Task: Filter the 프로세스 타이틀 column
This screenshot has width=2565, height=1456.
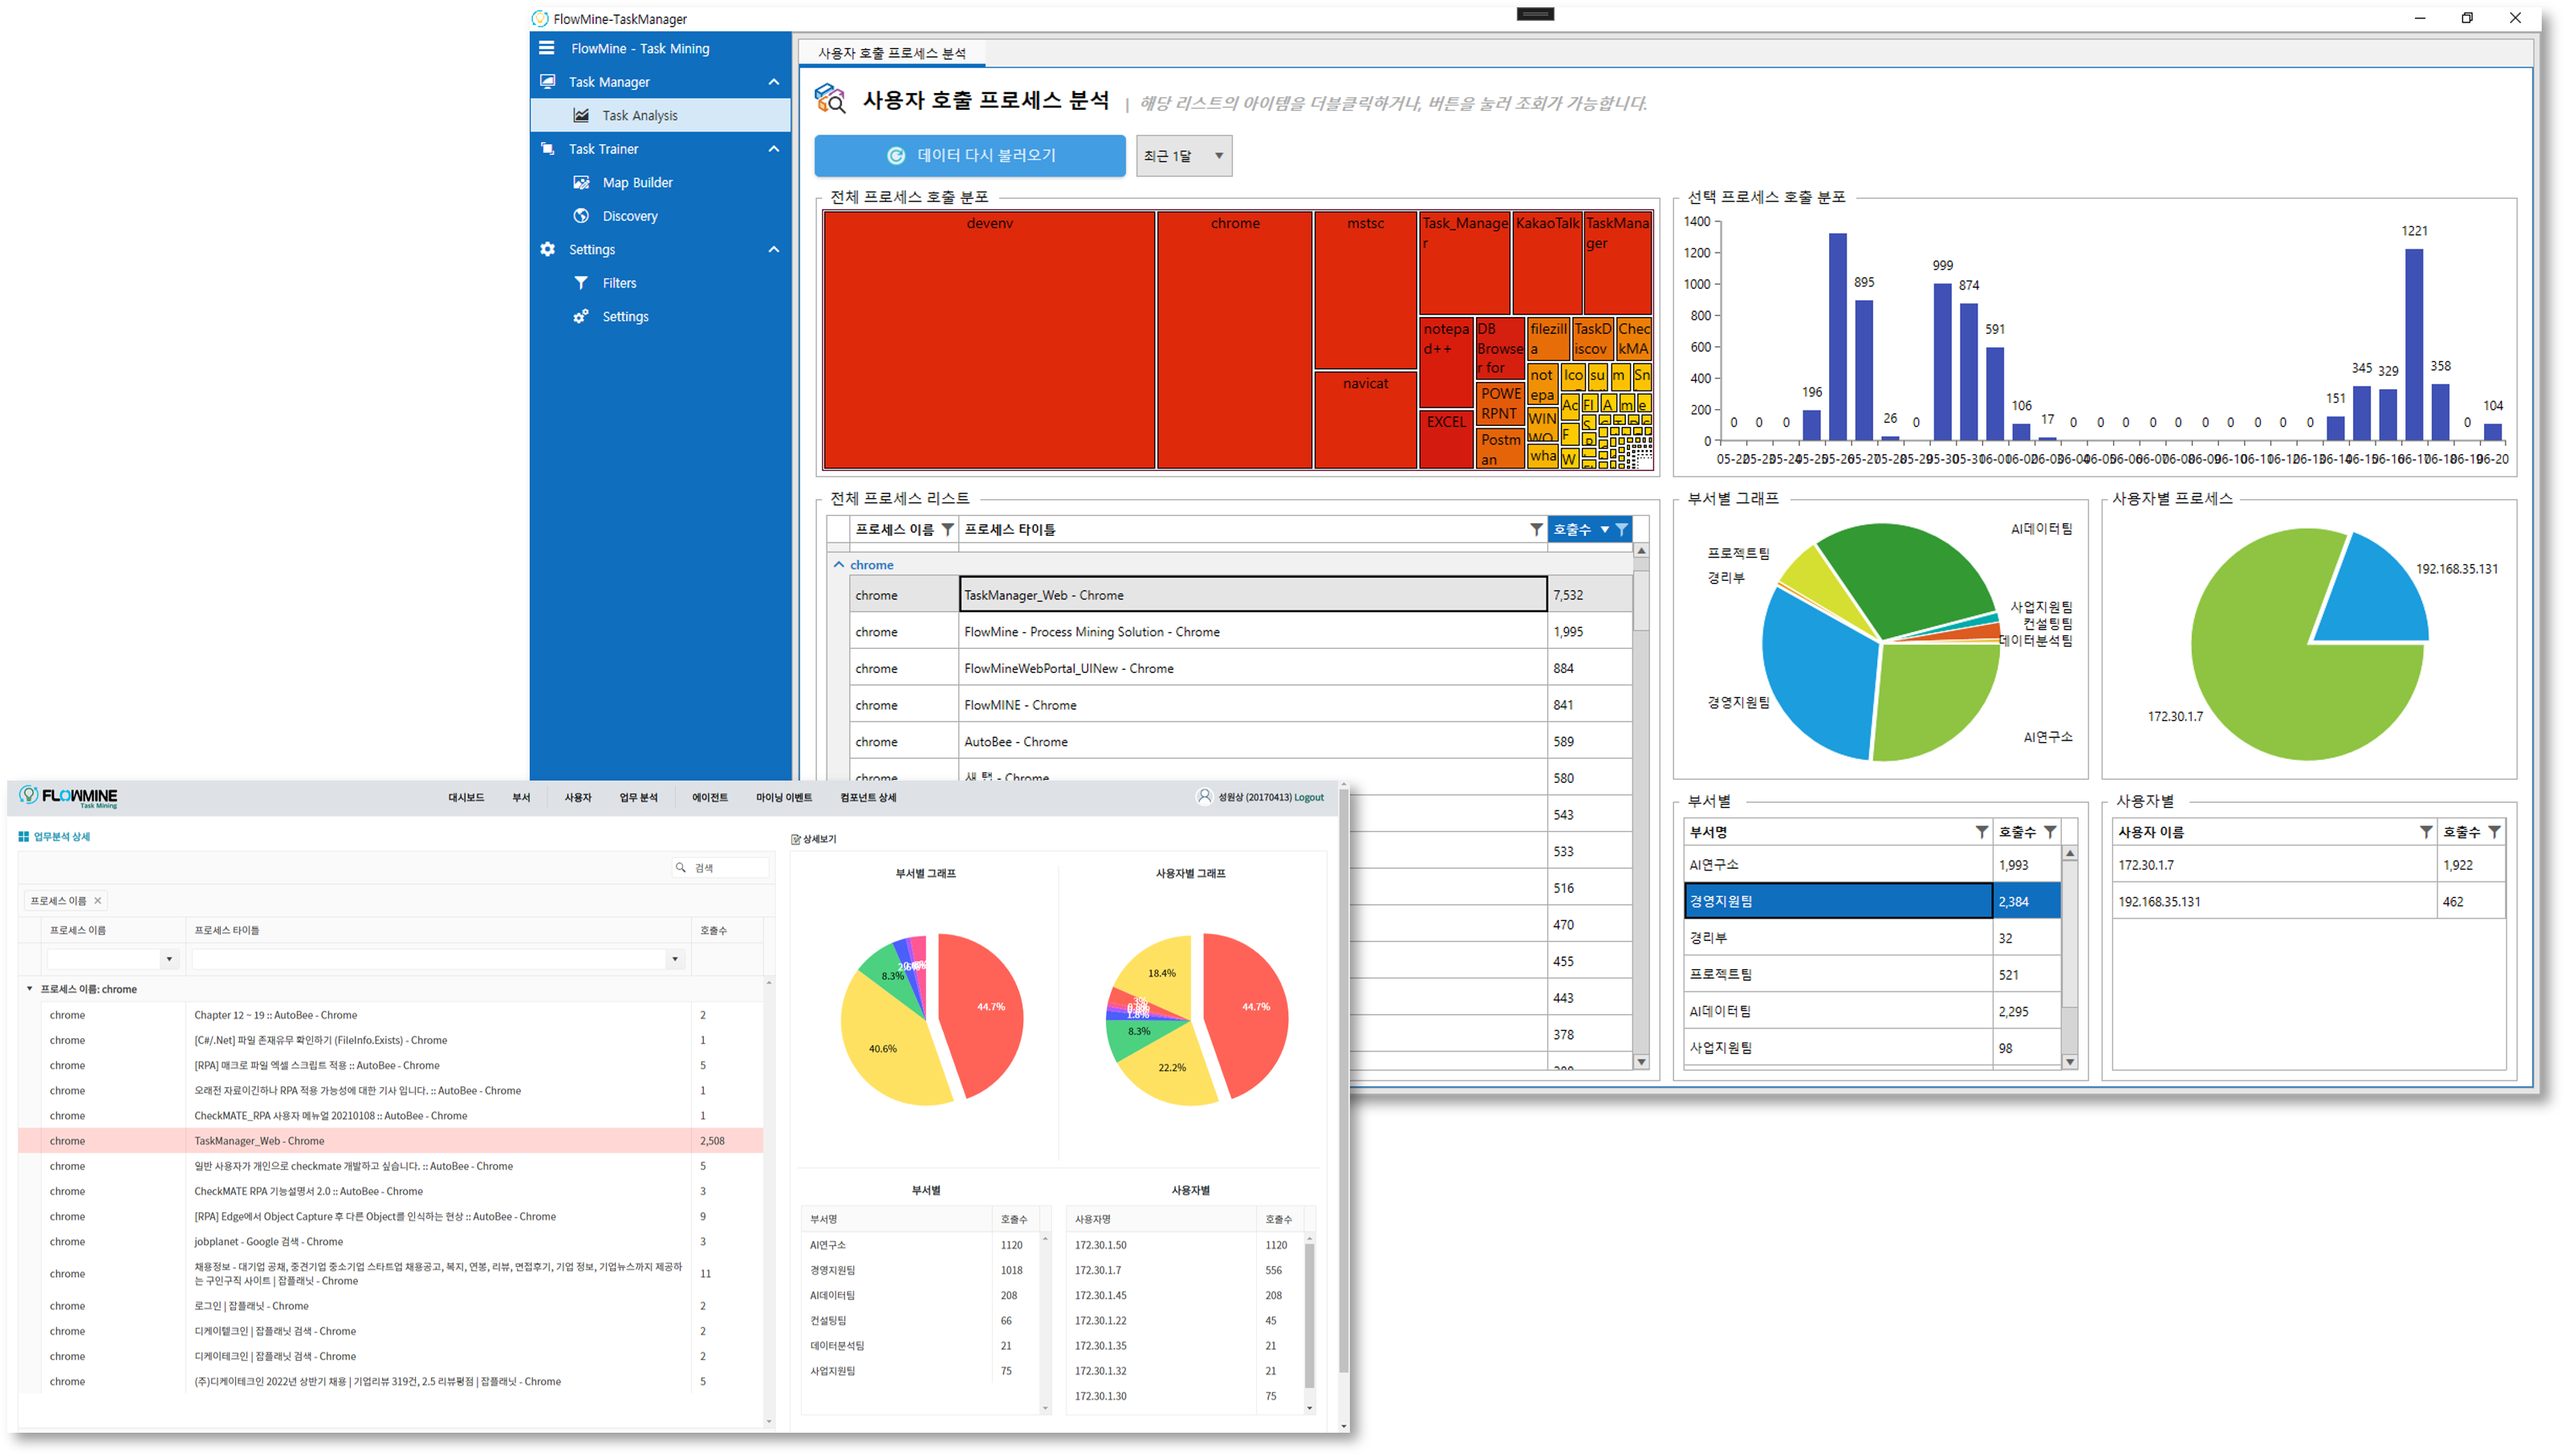Action: click(1535, 529)
